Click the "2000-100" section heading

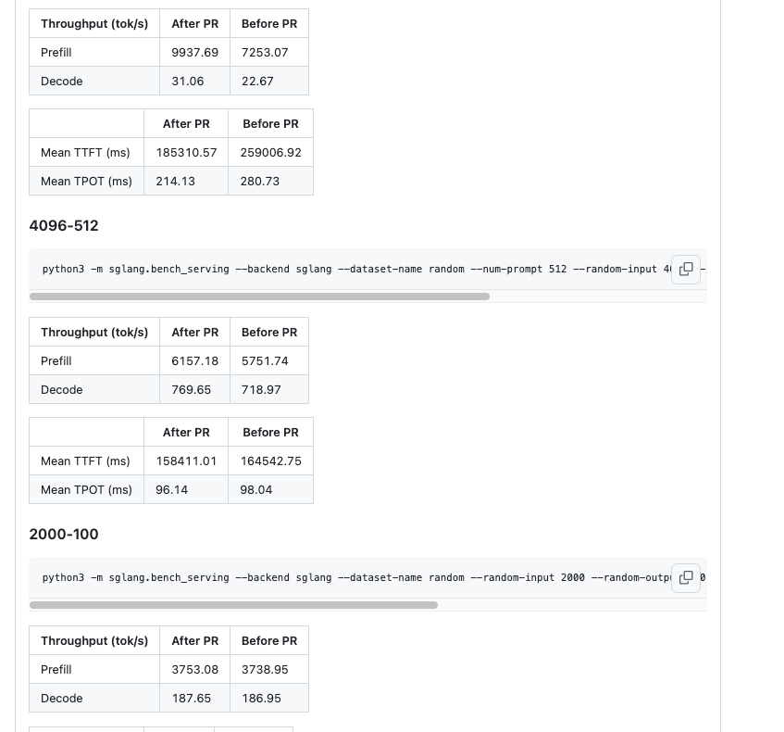pyautogui.click(x=63, y=535)
